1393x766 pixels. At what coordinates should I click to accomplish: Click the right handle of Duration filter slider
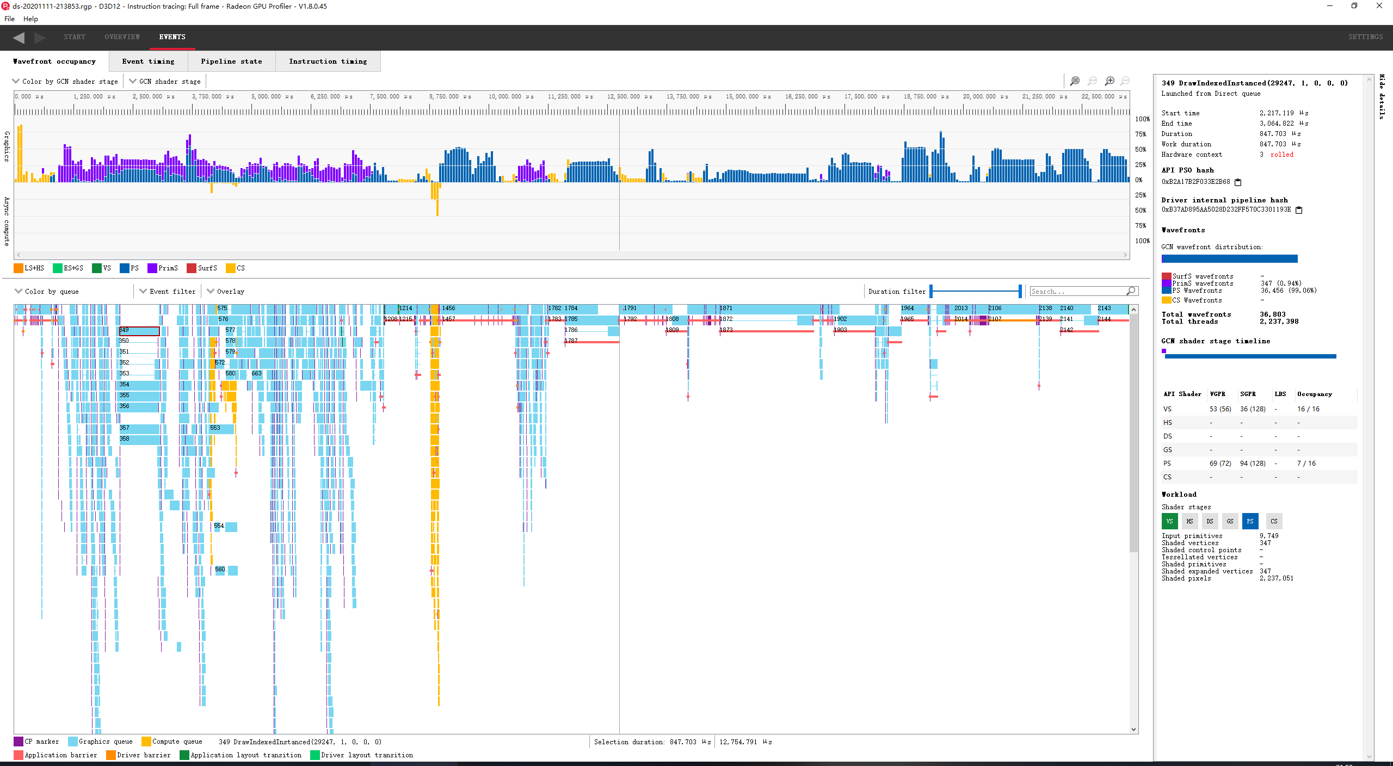[x=1020, y=292]
